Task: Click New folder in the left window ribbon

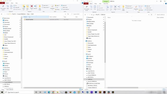Action: click(40, 8)
